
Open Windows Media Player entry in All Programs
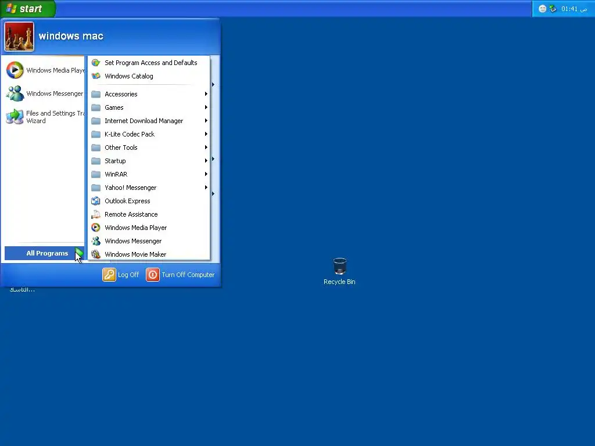pos(149,228)
